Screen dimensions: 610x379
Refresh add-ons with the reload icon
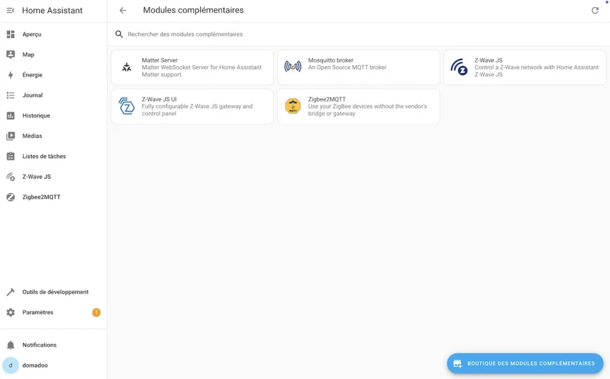pyautogui.click(x=595, y=11)
